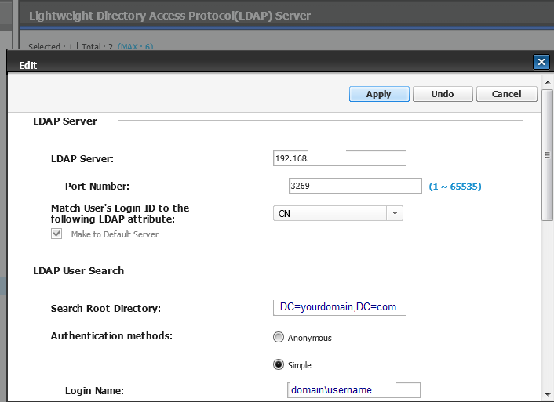Click the Search Root Directory field
554x402 pixels.
(x=339, y=307)
